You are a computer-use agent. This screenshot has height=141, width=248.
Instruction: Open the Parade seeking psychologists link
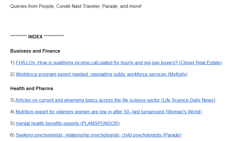point(98,135)
